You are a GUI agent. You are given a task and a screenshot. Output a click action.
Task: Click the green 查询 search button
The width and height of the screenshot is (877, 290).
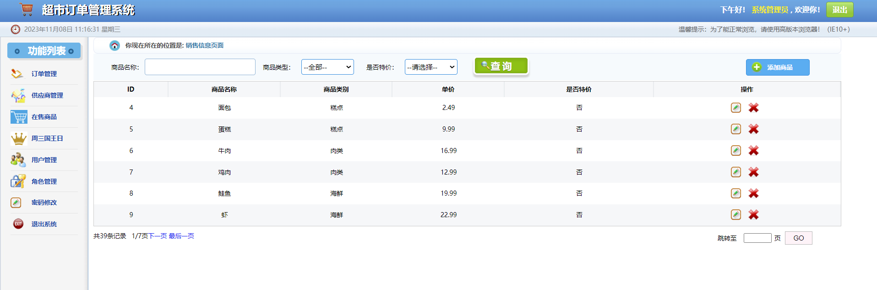point(501,66)
